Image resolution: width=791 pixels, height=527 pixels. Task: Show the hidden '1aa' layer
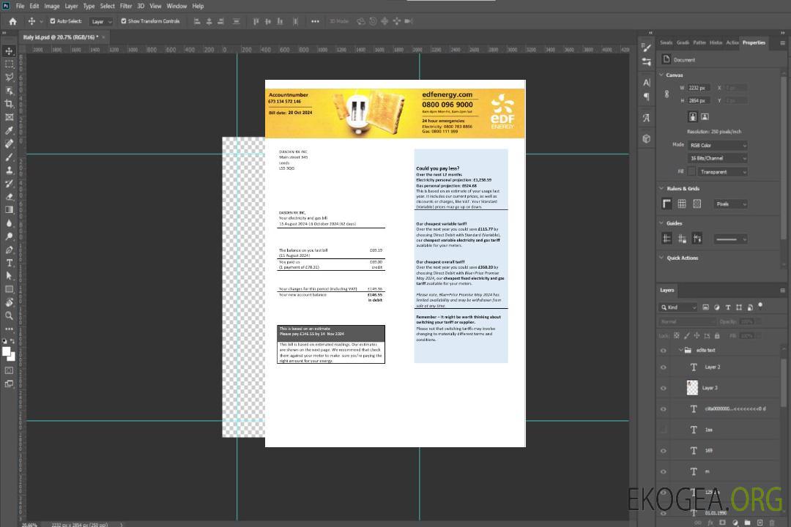point(664,430)
